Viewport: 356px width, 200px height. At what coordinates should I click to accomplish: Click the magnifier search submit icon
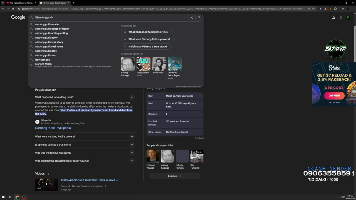coord(199,17)
